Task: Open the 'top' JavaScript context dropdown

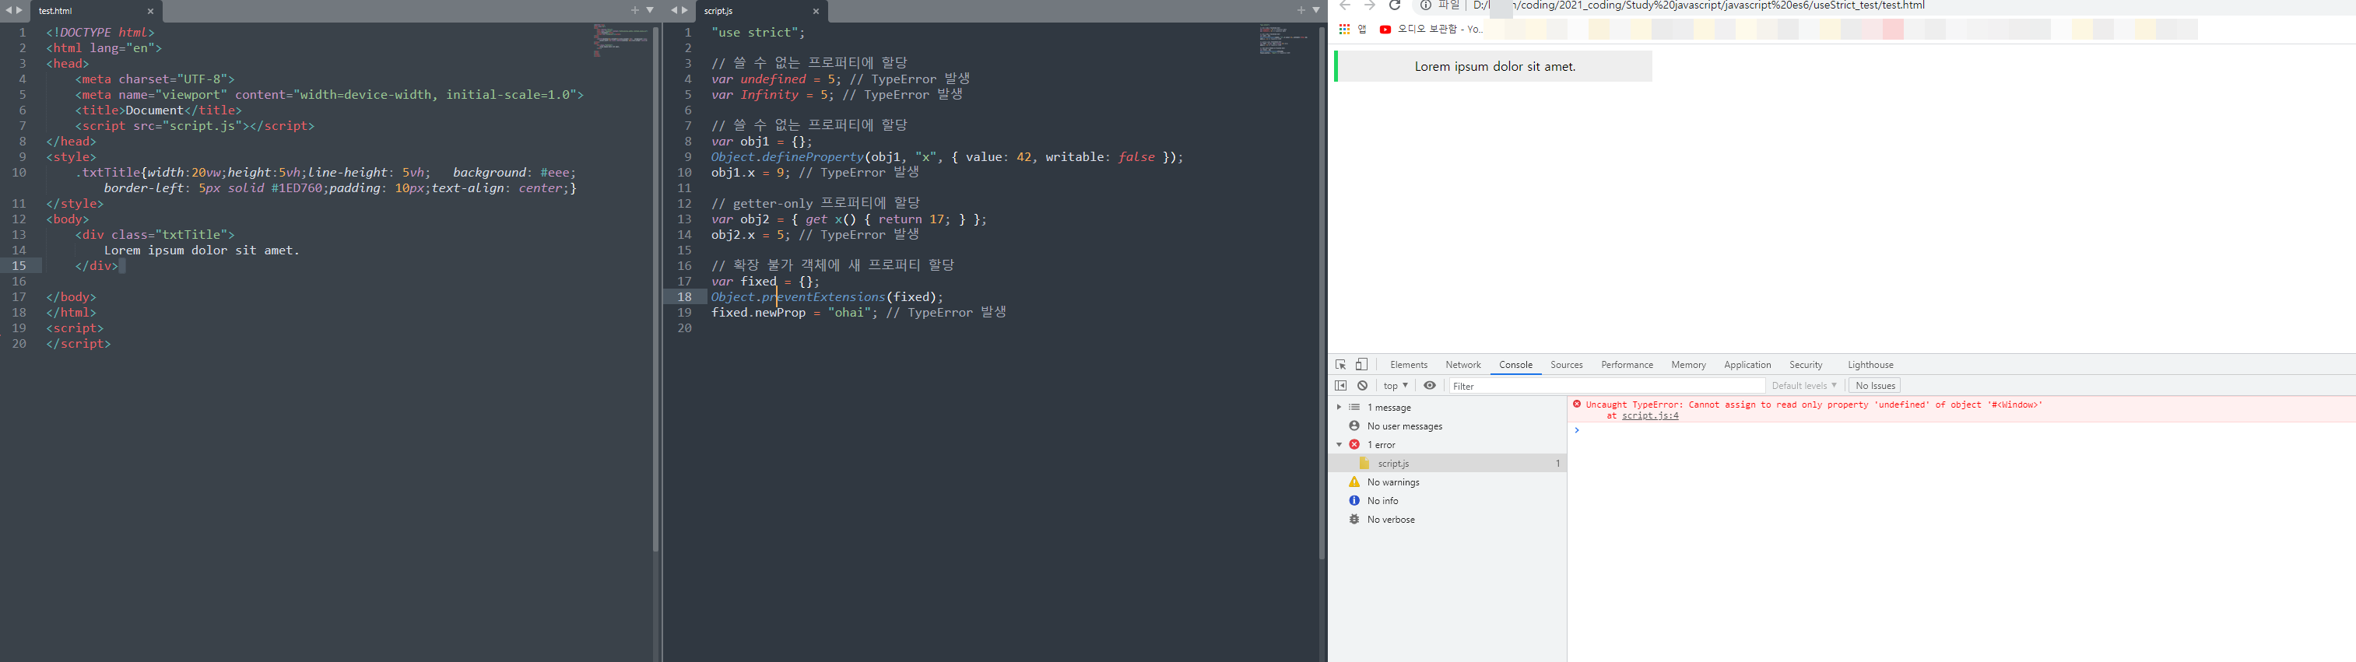Action: point(1396,386)
